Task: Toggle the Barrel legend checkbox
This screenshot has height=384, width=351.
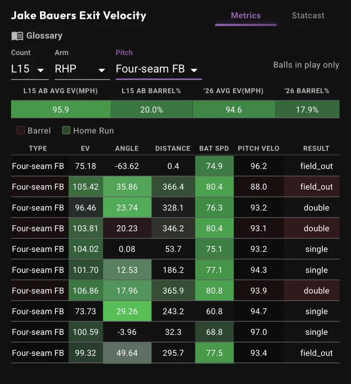Action: point(21,130)
